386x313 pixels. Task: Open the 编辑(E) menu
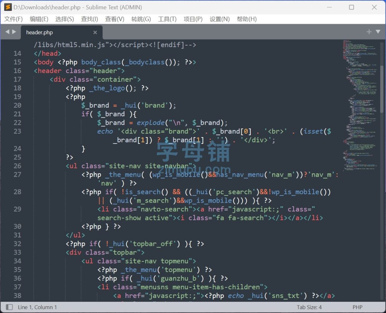pyautogui.click(x=39, y=19)
